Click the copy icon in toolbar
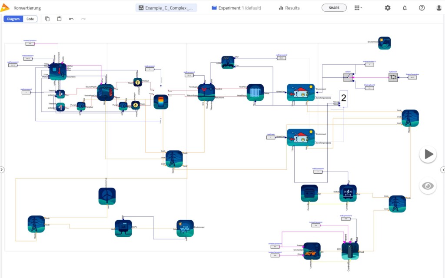The height and width of the screenshot is (278, 445). pyautogui.click(x=47, y=19)
